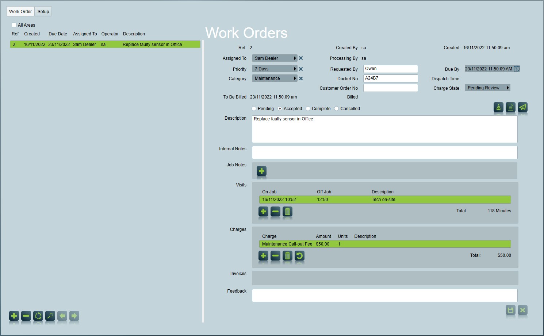
Task: Select the Accepted status radio
Action: coord(280,109)
